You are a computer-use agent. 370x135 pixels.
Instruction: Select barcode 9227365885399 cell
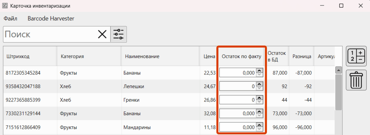coord(23,100)
